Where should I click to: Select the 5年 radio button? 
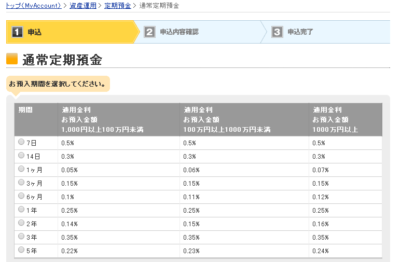click(x=21, y=250)
